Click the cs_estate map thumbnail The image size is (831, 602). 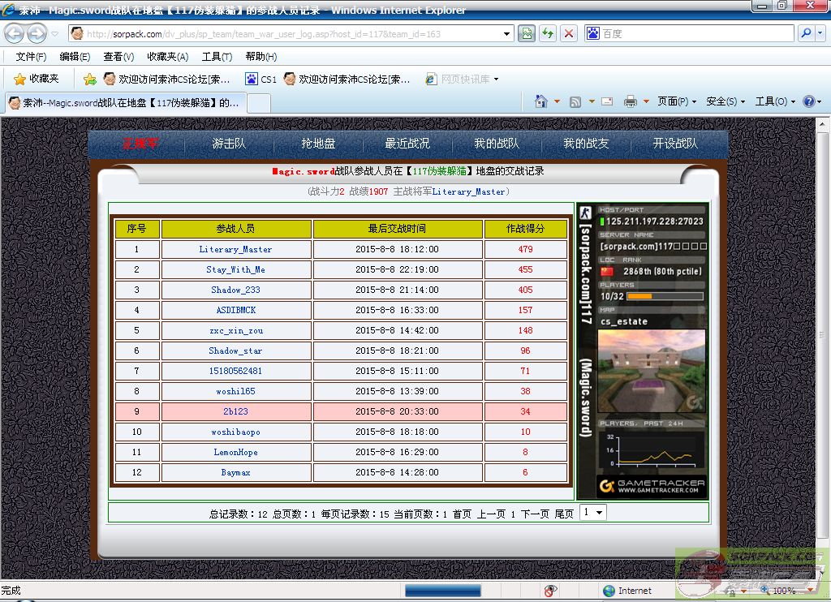click(x=652, y=371)
